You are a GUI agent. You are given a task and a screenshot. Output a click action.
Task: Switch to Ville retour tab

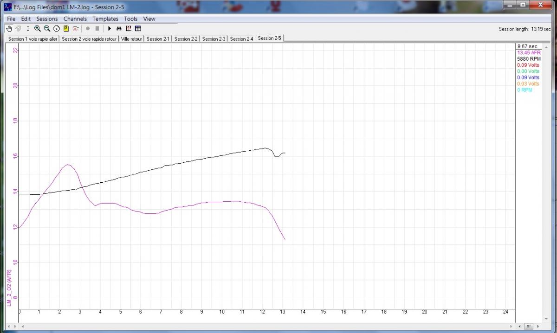(131, 39)
